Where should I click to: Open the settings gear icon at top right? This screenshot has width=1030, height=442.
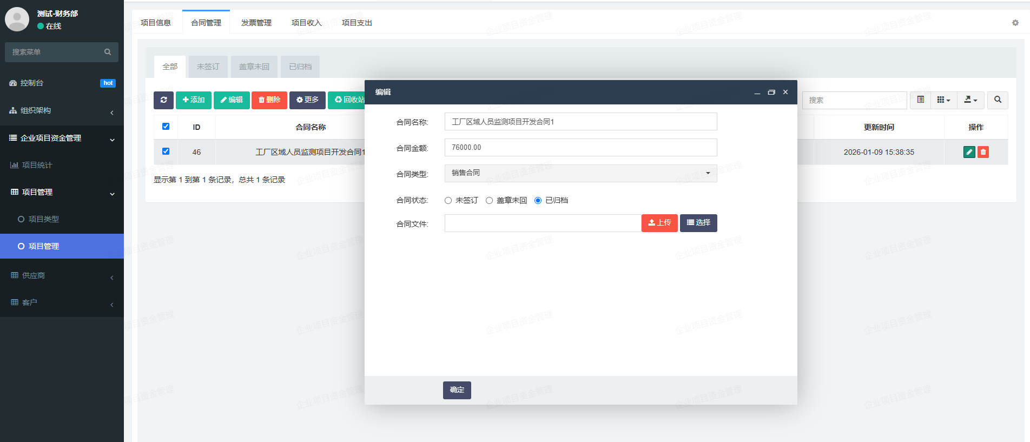(x=1015, y=23)
